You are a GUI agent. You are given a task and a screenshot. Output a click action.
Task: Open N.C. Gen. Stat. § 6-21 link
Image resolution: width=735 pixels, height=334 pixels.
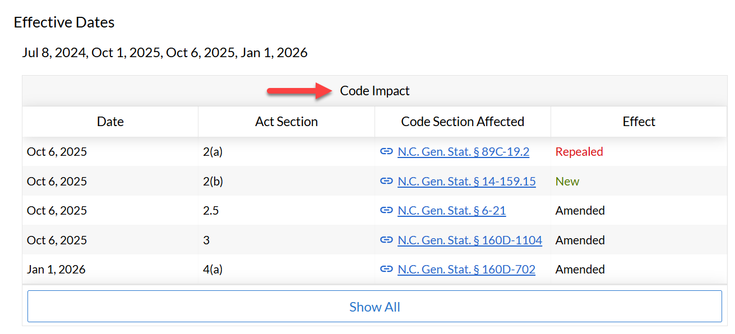pos(451,210)
